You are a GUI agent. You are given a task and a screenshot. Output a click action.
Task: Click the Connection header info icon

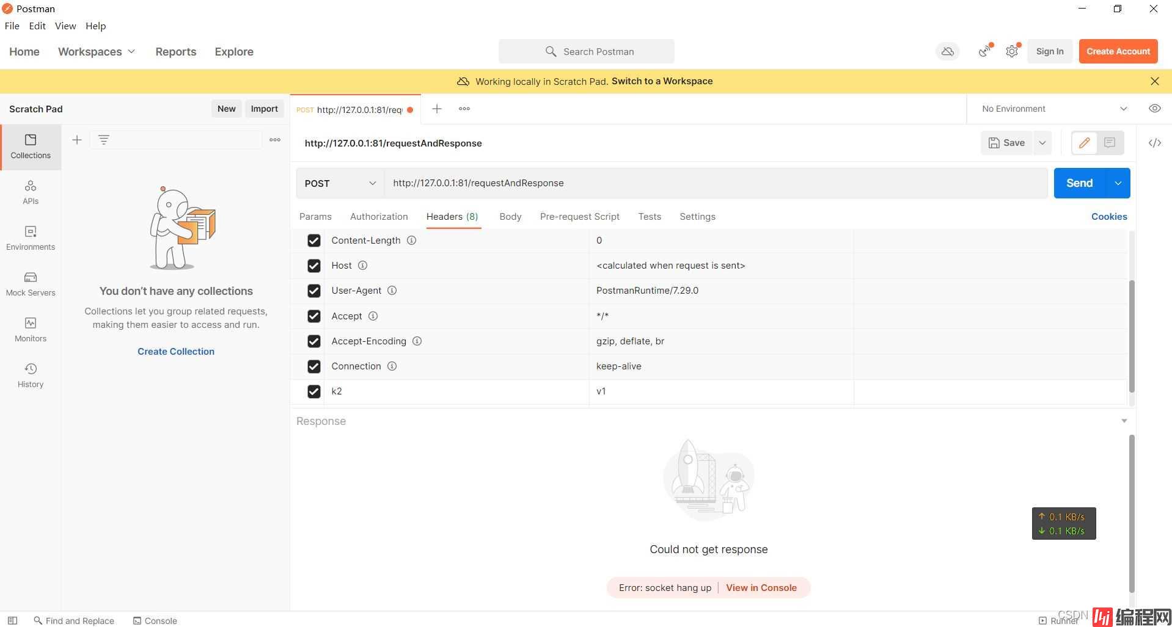[x=392, y=366]
